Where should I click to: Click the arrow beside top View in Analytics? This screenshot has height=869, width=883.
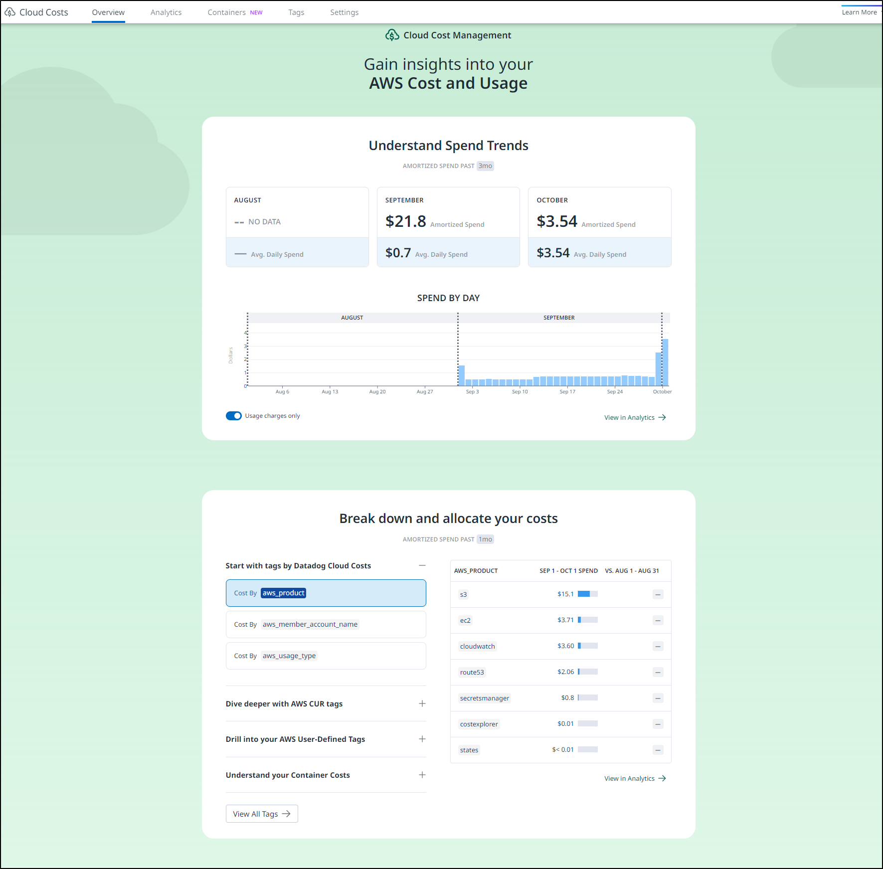coord(662,418)
